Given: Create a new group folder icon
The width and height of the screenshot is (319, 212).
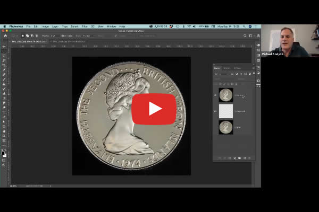Looking at the screenshot, I should point(239,158).
